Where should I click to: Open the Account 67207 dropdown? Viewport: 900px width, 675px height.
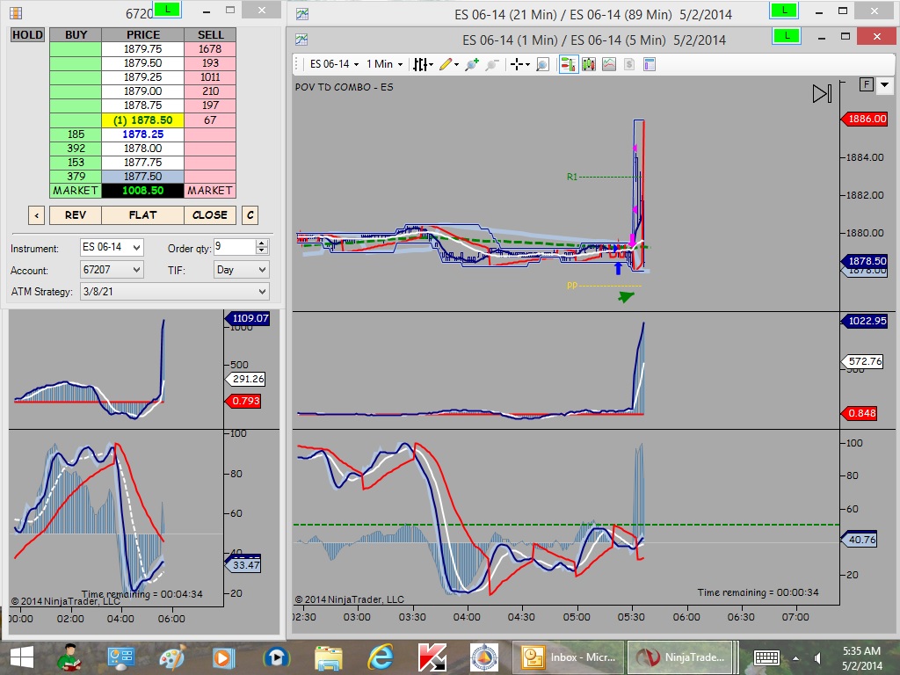112,269
